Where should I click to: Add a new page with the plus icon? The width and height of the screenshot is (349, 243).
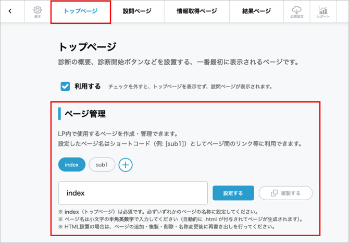tap(126, 165)
